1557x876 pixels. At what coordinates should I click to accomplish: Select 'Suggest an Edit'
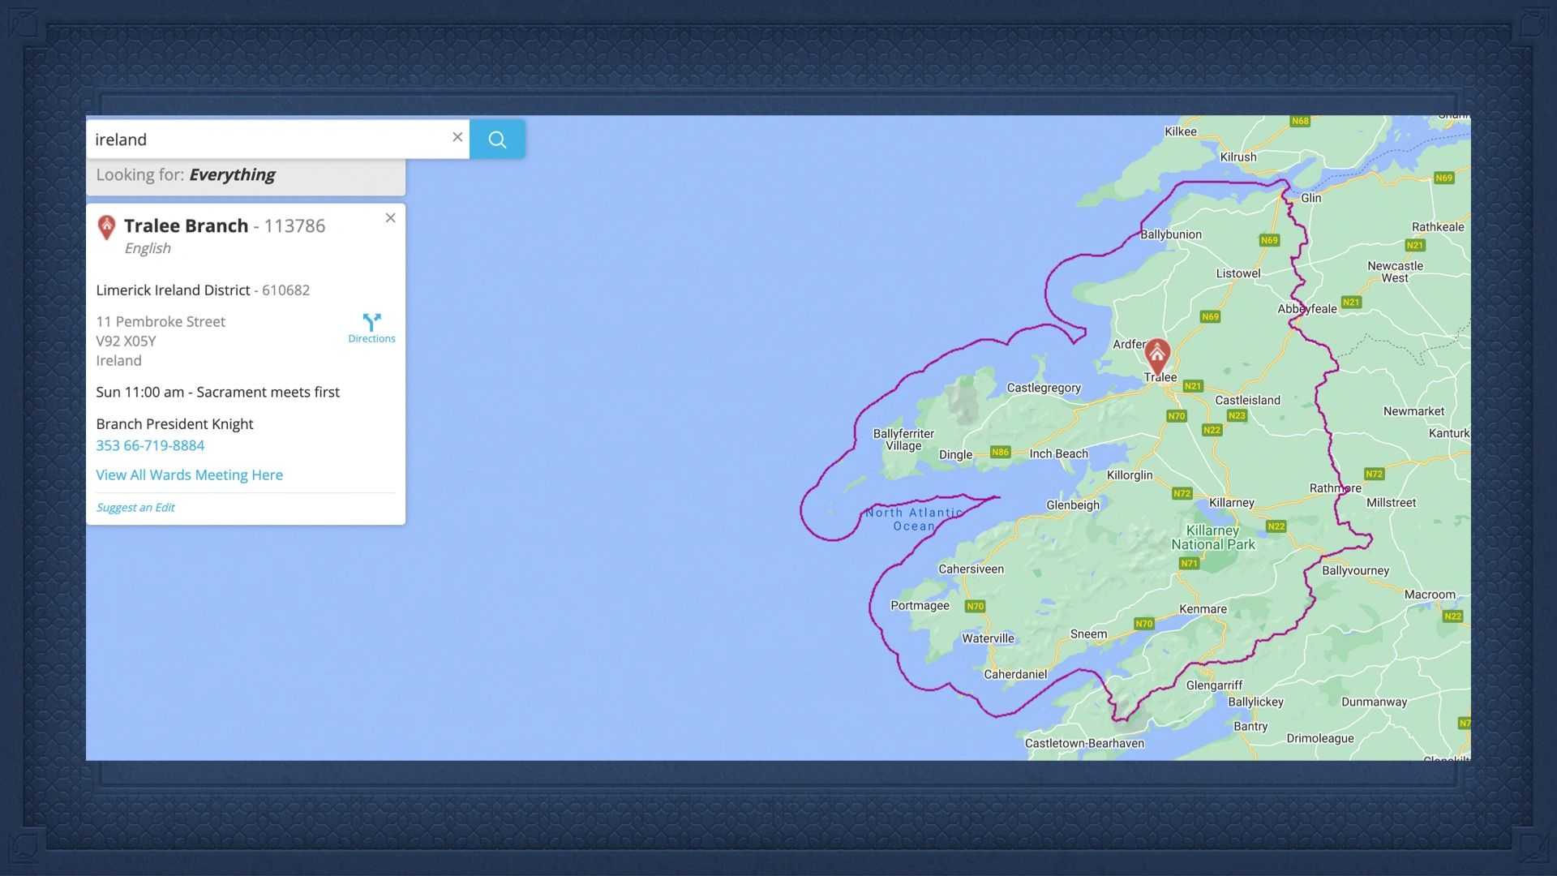click(135, 507)
